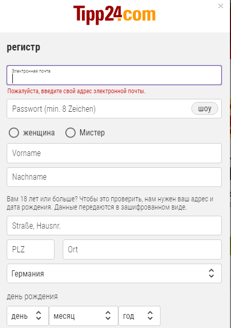Select the Мистер radio button
Screen dimensions: 231x328
coord(70,133)
